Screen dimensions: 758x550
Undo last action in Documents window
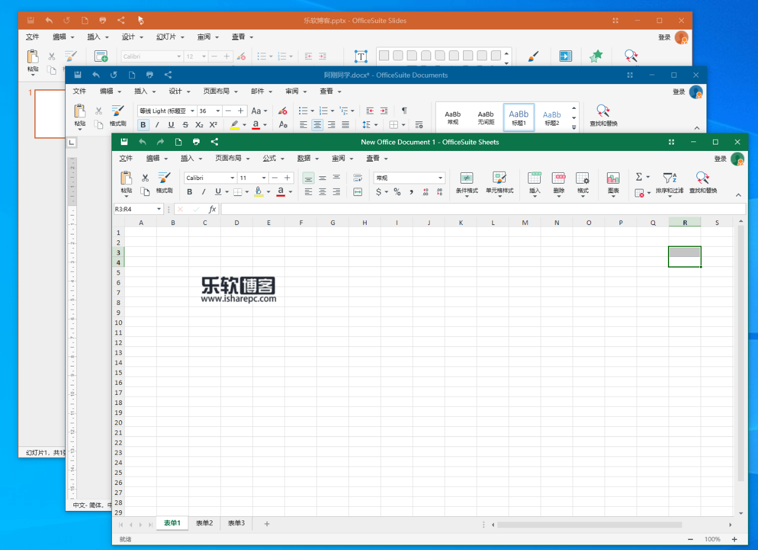point(96,75)
